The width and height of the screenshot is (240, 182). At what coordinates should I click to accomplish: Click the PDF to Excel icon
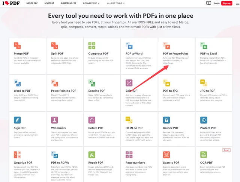click(x=204, y=45)
